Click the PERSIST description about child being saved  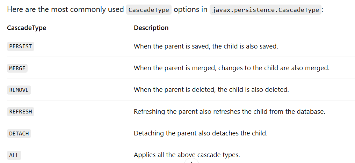tap(206, 46)
